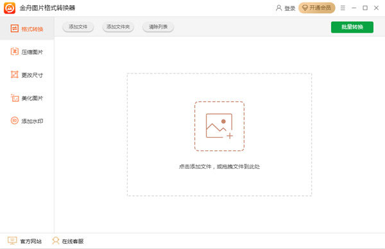Click the add-image icon in drop area
Image resolution: width=385 pixels, height=249 pixels.
(x=219, y=126)
